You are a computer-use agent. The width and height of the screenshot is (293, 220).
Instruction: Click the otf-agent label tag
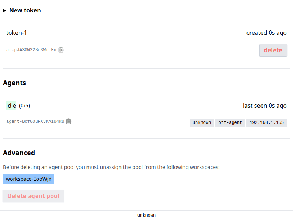point(230,123)
